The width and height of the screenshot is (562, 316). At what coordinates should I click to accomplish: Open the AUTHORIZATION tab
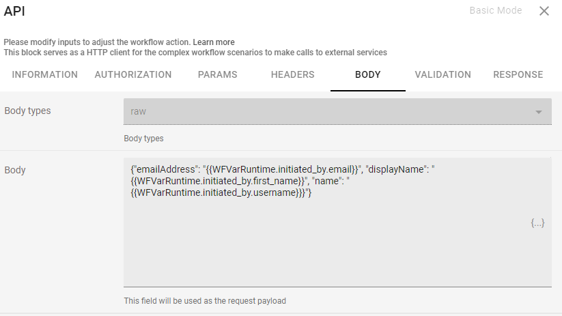(133, 74)
